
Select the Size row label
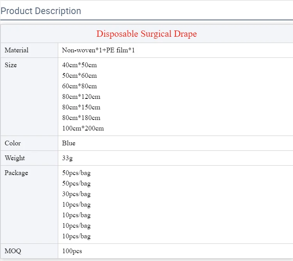tap(11, 65)
